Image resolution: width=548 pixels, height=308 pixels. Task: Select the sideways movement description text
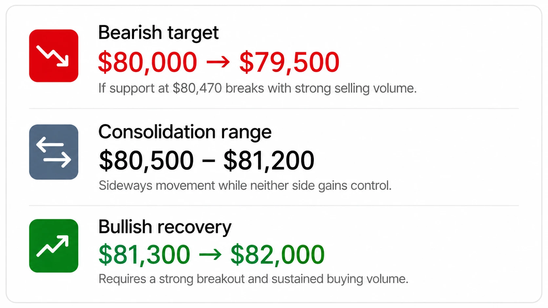pos(245,186)
